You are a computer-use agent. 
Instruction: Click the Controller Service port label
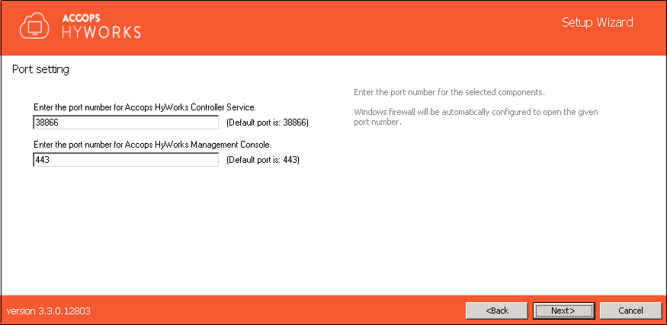(x=145, y=107)
